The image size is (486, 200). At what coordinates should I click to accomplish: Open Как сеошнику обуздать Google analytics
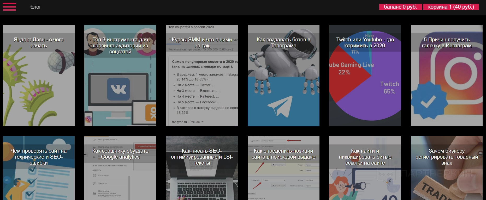(120, 154)
